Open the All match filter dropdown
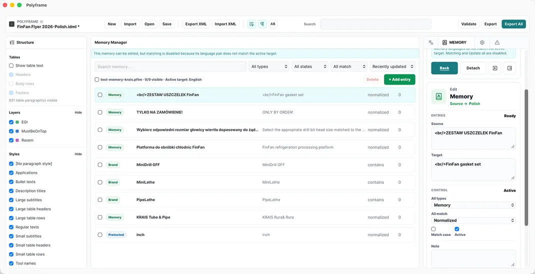Viewport: 535px width, 274px height. pos(348,66)
